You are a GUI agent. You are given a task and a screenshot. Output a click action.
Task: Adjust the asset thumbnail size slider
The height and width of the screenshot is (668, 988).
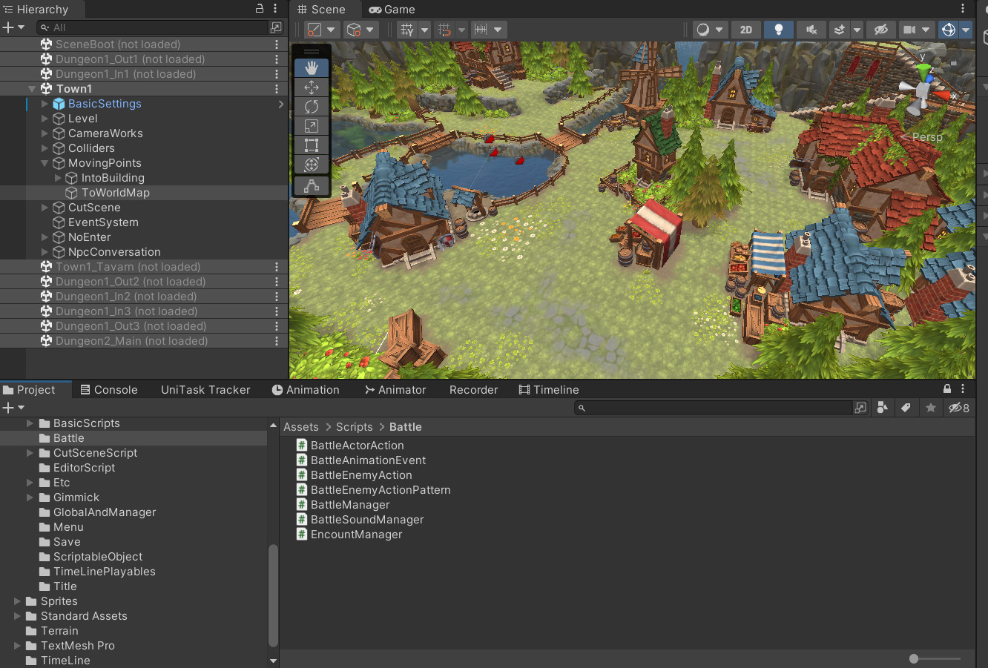point(913,657)
